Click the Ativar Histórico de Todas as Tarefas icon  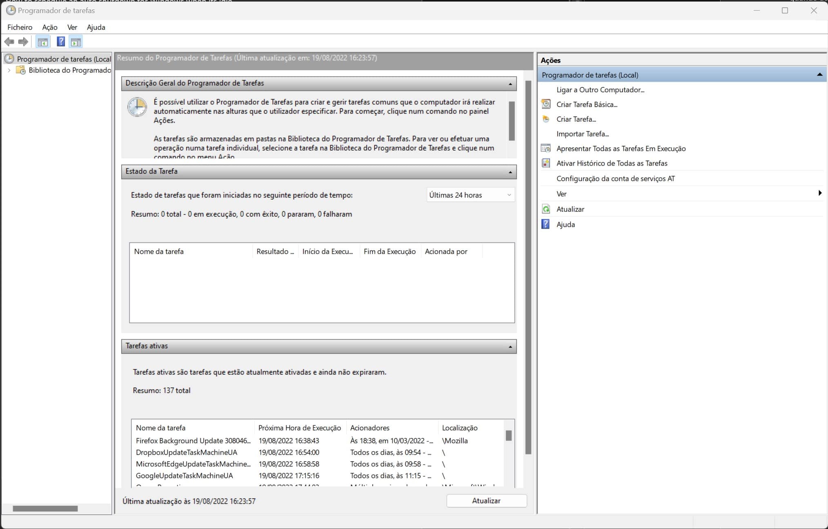pyautogui.click(x=546, y=163)
